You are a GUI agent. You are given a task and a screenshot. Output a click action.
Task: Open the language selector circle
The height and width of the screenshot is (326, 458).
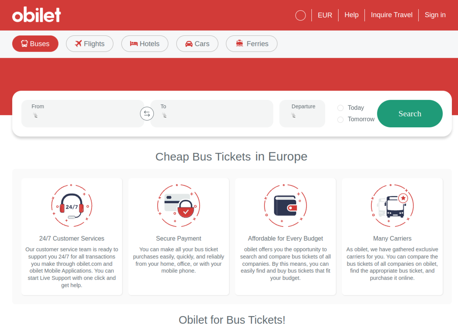click(300, 15)
